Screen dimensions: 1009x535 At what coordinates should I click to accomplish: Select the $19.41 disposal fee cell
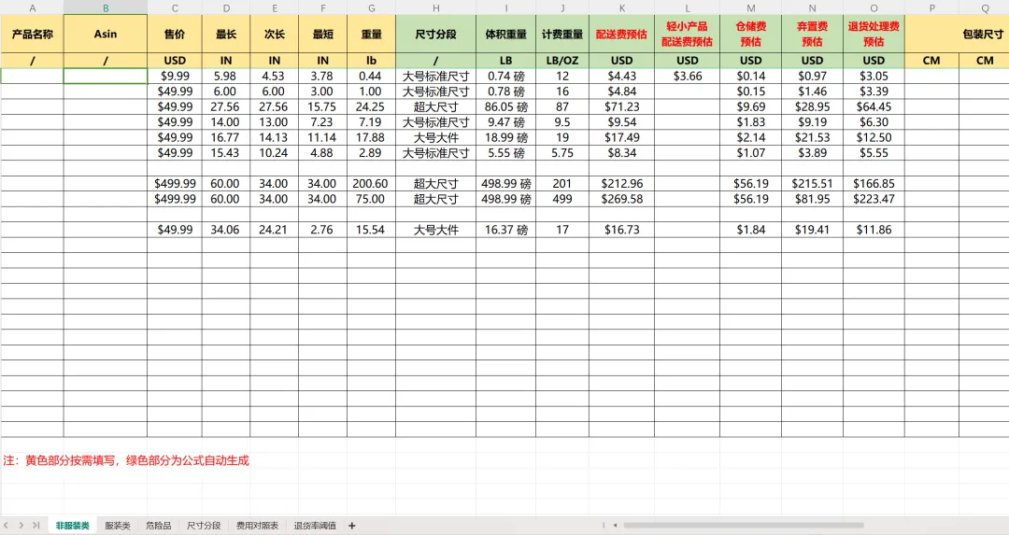pos(812,230)
